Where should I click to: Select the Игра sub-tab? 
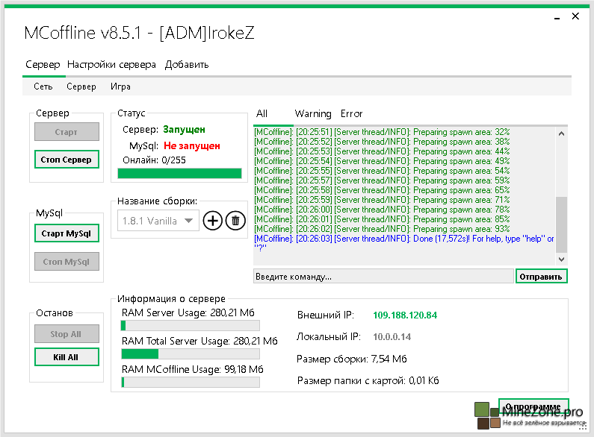pyautogui.click(x=121, y=87)
